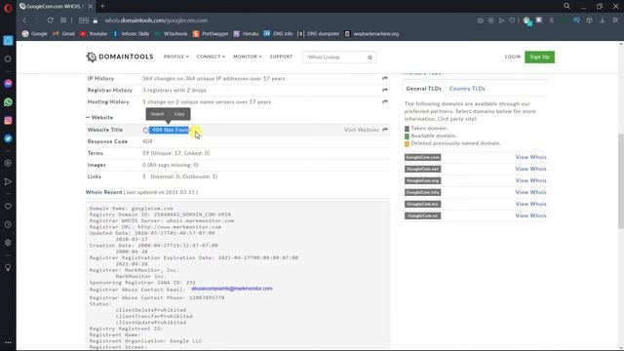Open sidebar Flow send icon
624x351 pixels.
(x=8, y=182)
